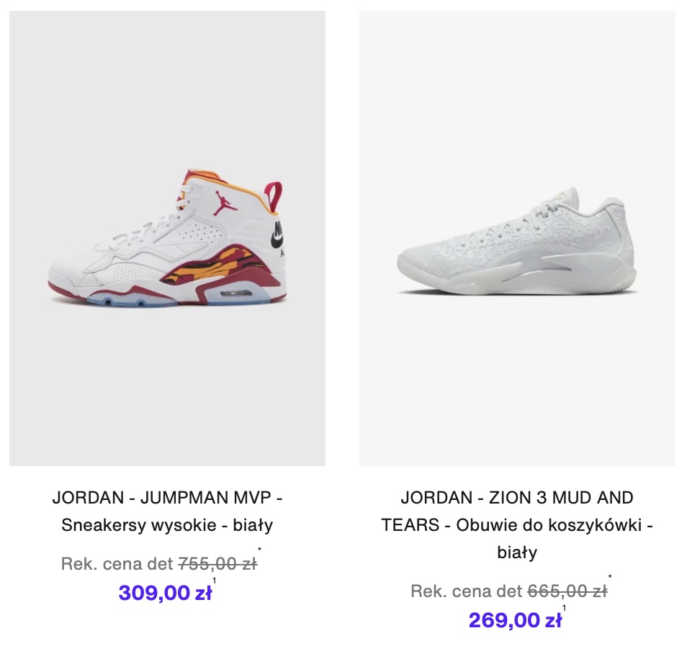Viewport: 687px width, 646px height.
Task: Click "Rek. cena det" label under Jumpman MVP
Action: [117, 564]
